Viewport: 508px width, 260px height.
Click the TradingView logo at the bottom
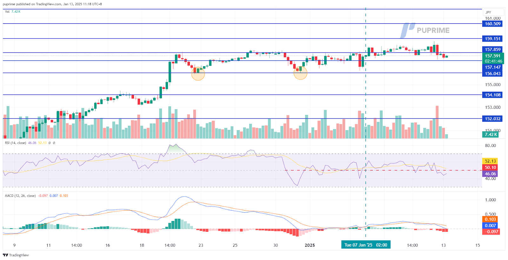point(16,255)
